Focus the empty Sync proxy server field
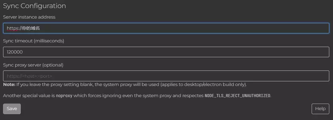 click(x=166, y=76)
